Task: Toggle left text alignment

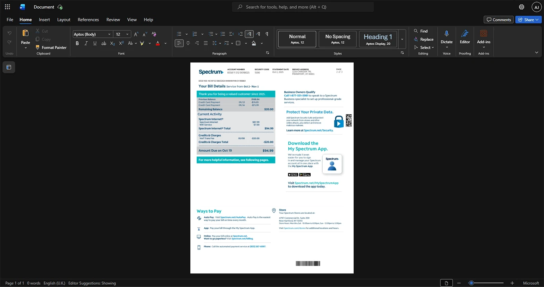Action: 179,43
